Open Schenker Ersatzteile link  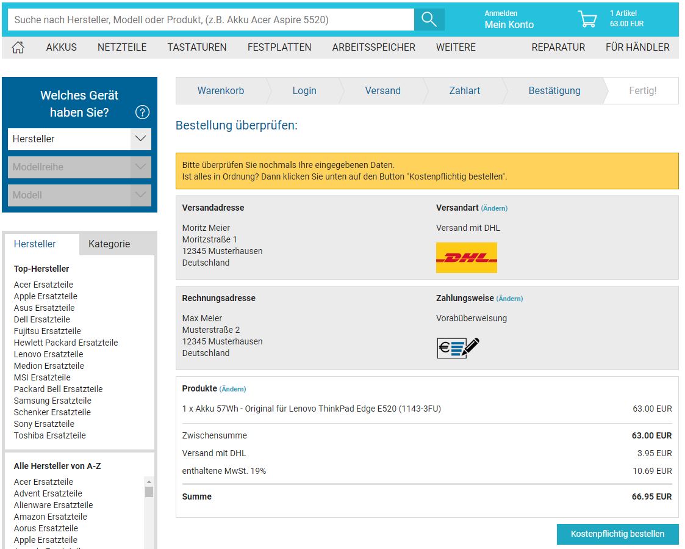click(52, 413)
